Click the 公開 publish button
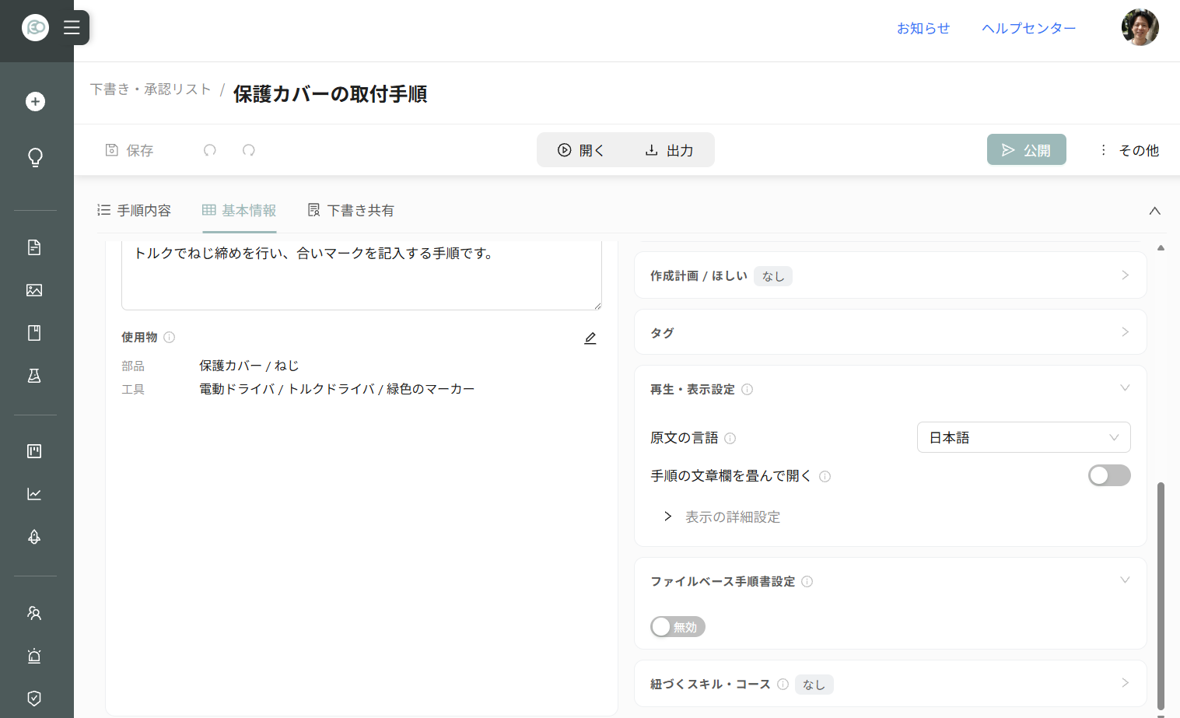 [1027, 149]
